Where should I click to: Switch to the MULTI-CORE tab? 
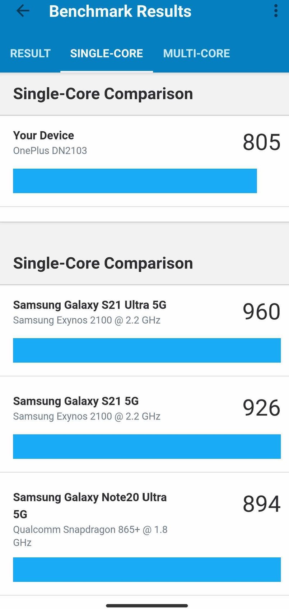point(196,53)
